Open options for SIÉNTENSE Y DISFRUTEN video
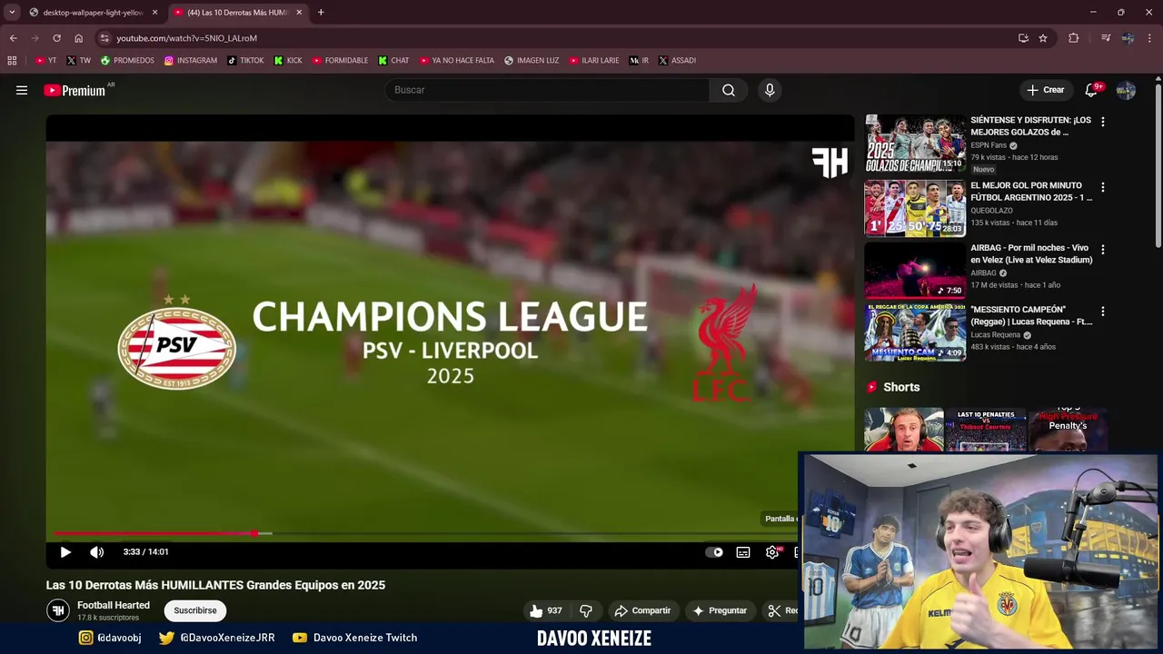The height and width of the screenshot is (654, 1163). 1103,122
